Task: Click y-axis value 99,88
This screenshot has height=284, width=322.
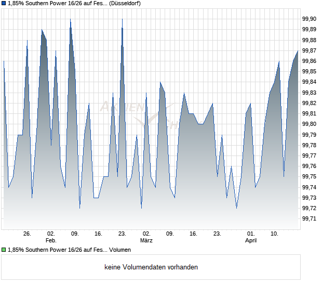Action: 309,40
